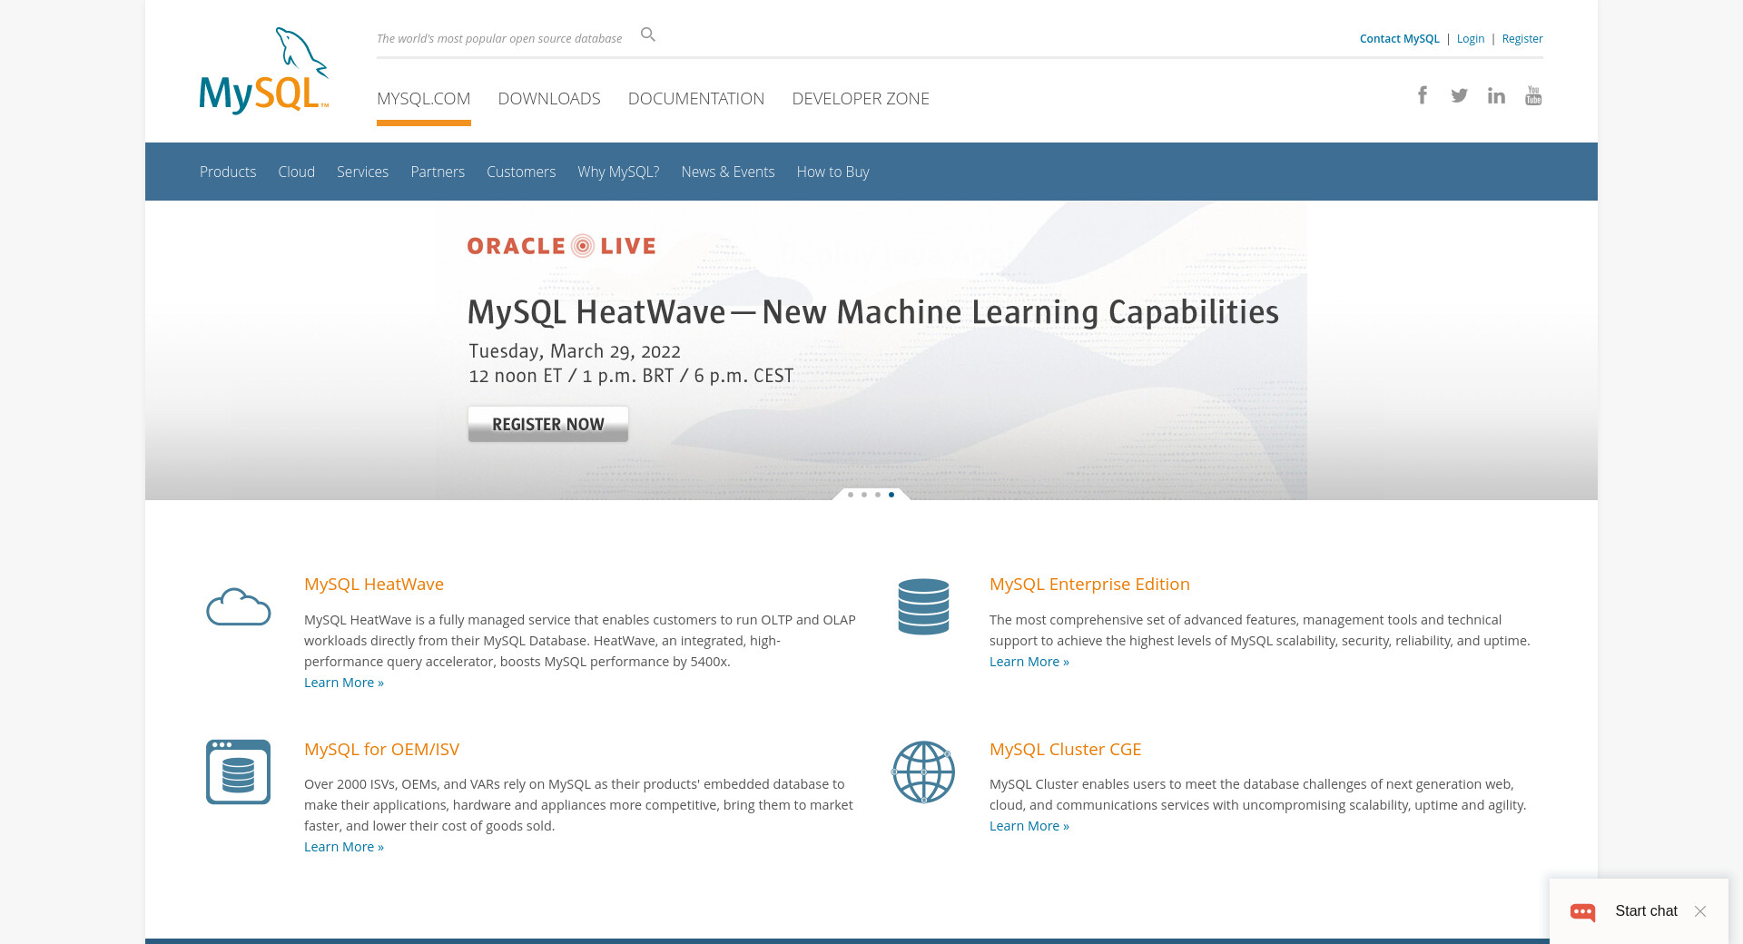Switch to the DOWNLOADS tab

tap(548, 99)
